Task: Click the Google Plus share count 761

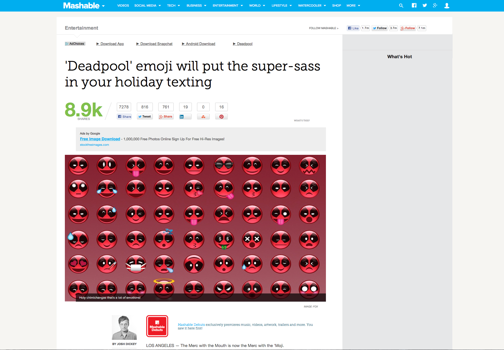Action: pos(166,107)
